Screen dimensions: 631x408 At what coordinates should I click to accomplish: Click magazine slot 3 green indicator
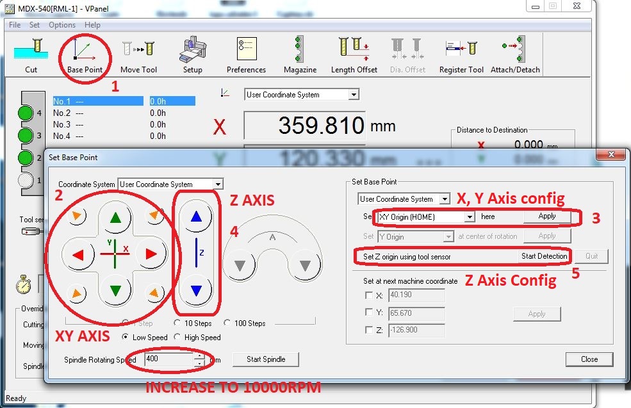click(x=26, y=135)
